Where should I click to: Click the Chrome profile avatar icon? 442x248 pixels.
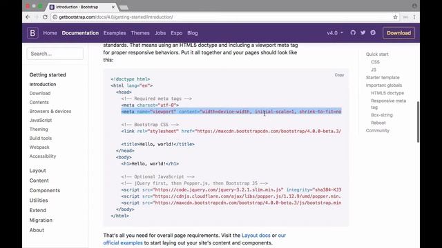[414, 6]
